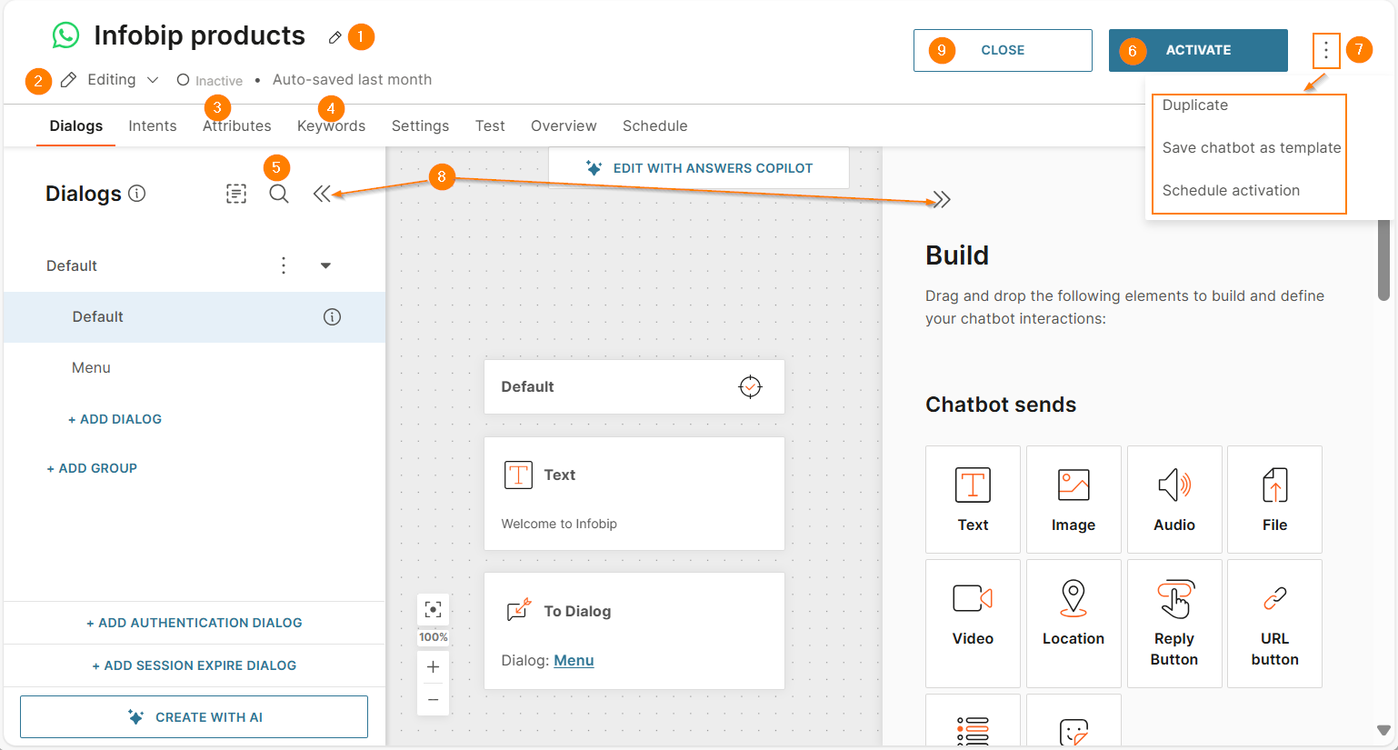1398x750 pixels.
Task: Pick the URL button element
Action: click(x=1274, y=624)
